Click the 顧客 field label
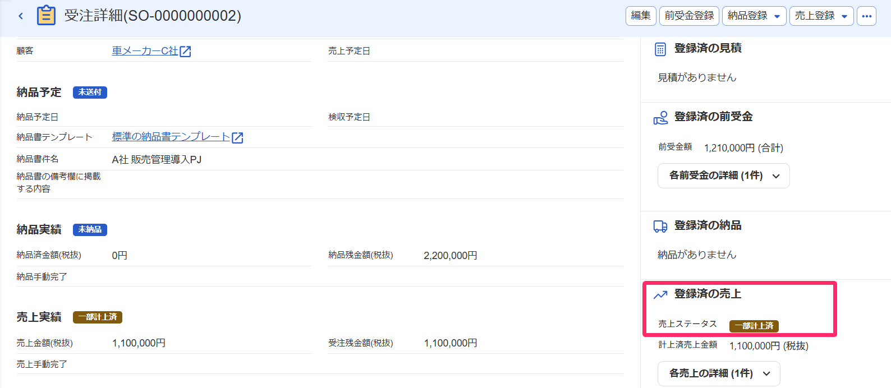The width and height of the screenshot is (891, 388). click(x=25, y=51)
